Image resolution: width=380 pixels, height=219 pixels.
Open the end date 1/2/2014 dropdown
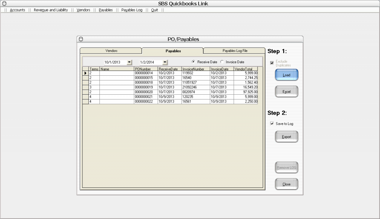click(166, 62)
